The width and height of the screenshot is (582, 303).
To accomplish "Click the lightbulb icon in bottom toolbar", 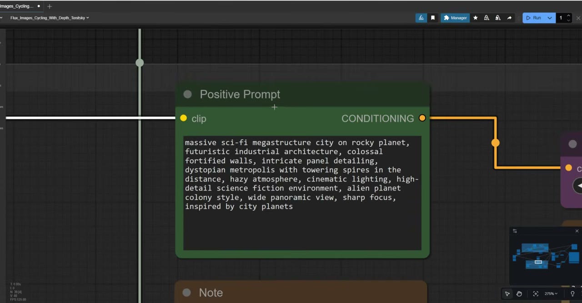I will click(572, 293).
